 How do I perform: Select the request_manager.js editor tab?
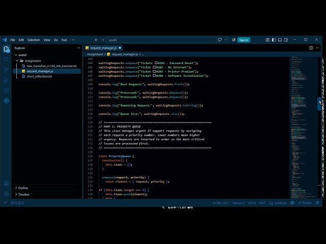pos(103,48)
